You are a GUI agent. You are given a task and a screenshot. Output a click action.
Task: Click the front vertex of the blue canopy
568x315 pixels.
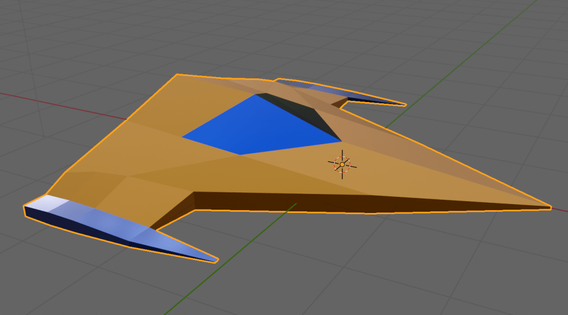tap(240, 155)
